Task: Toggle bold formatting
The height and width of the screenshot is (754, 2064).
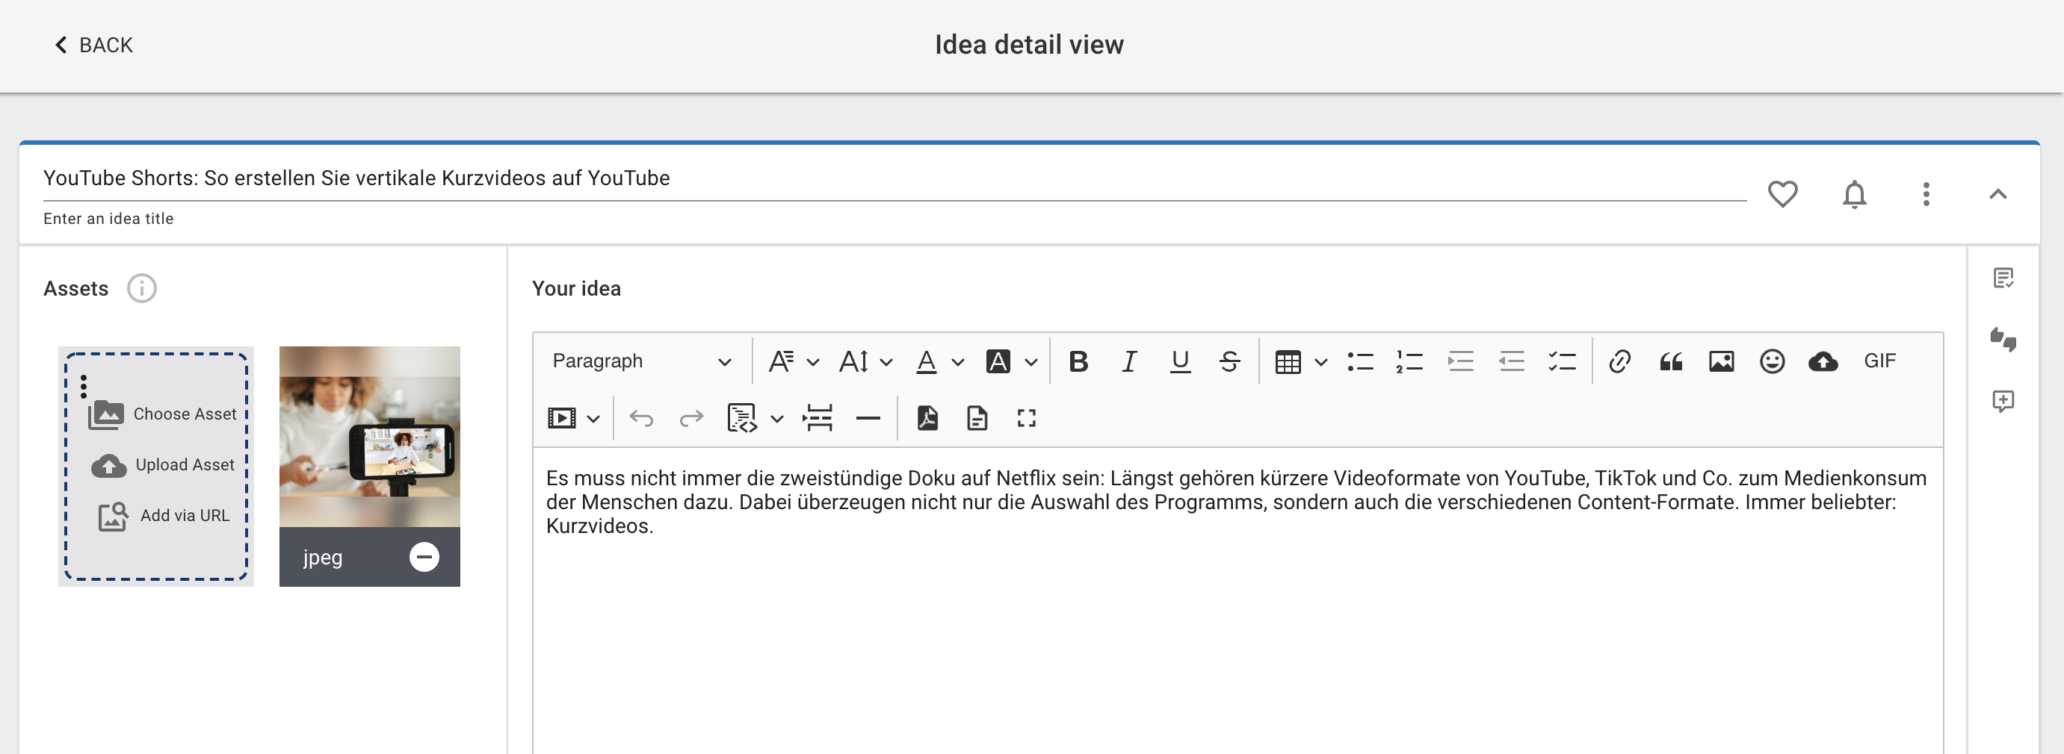Action: (x=1078, y=361)
